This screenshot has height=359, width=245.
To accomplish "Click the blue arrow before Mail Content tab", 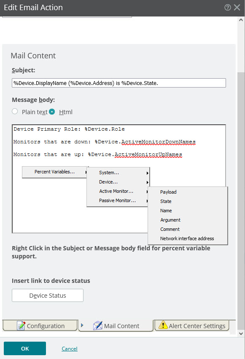I will pos(82,325).
